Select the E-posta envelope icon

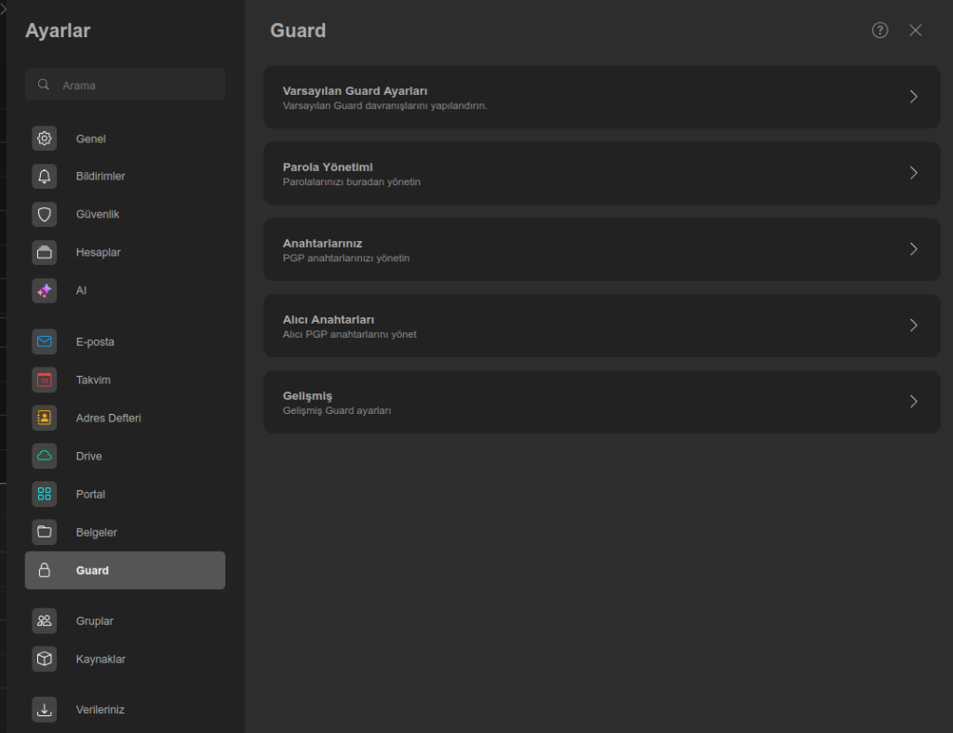tap(44, 341)
